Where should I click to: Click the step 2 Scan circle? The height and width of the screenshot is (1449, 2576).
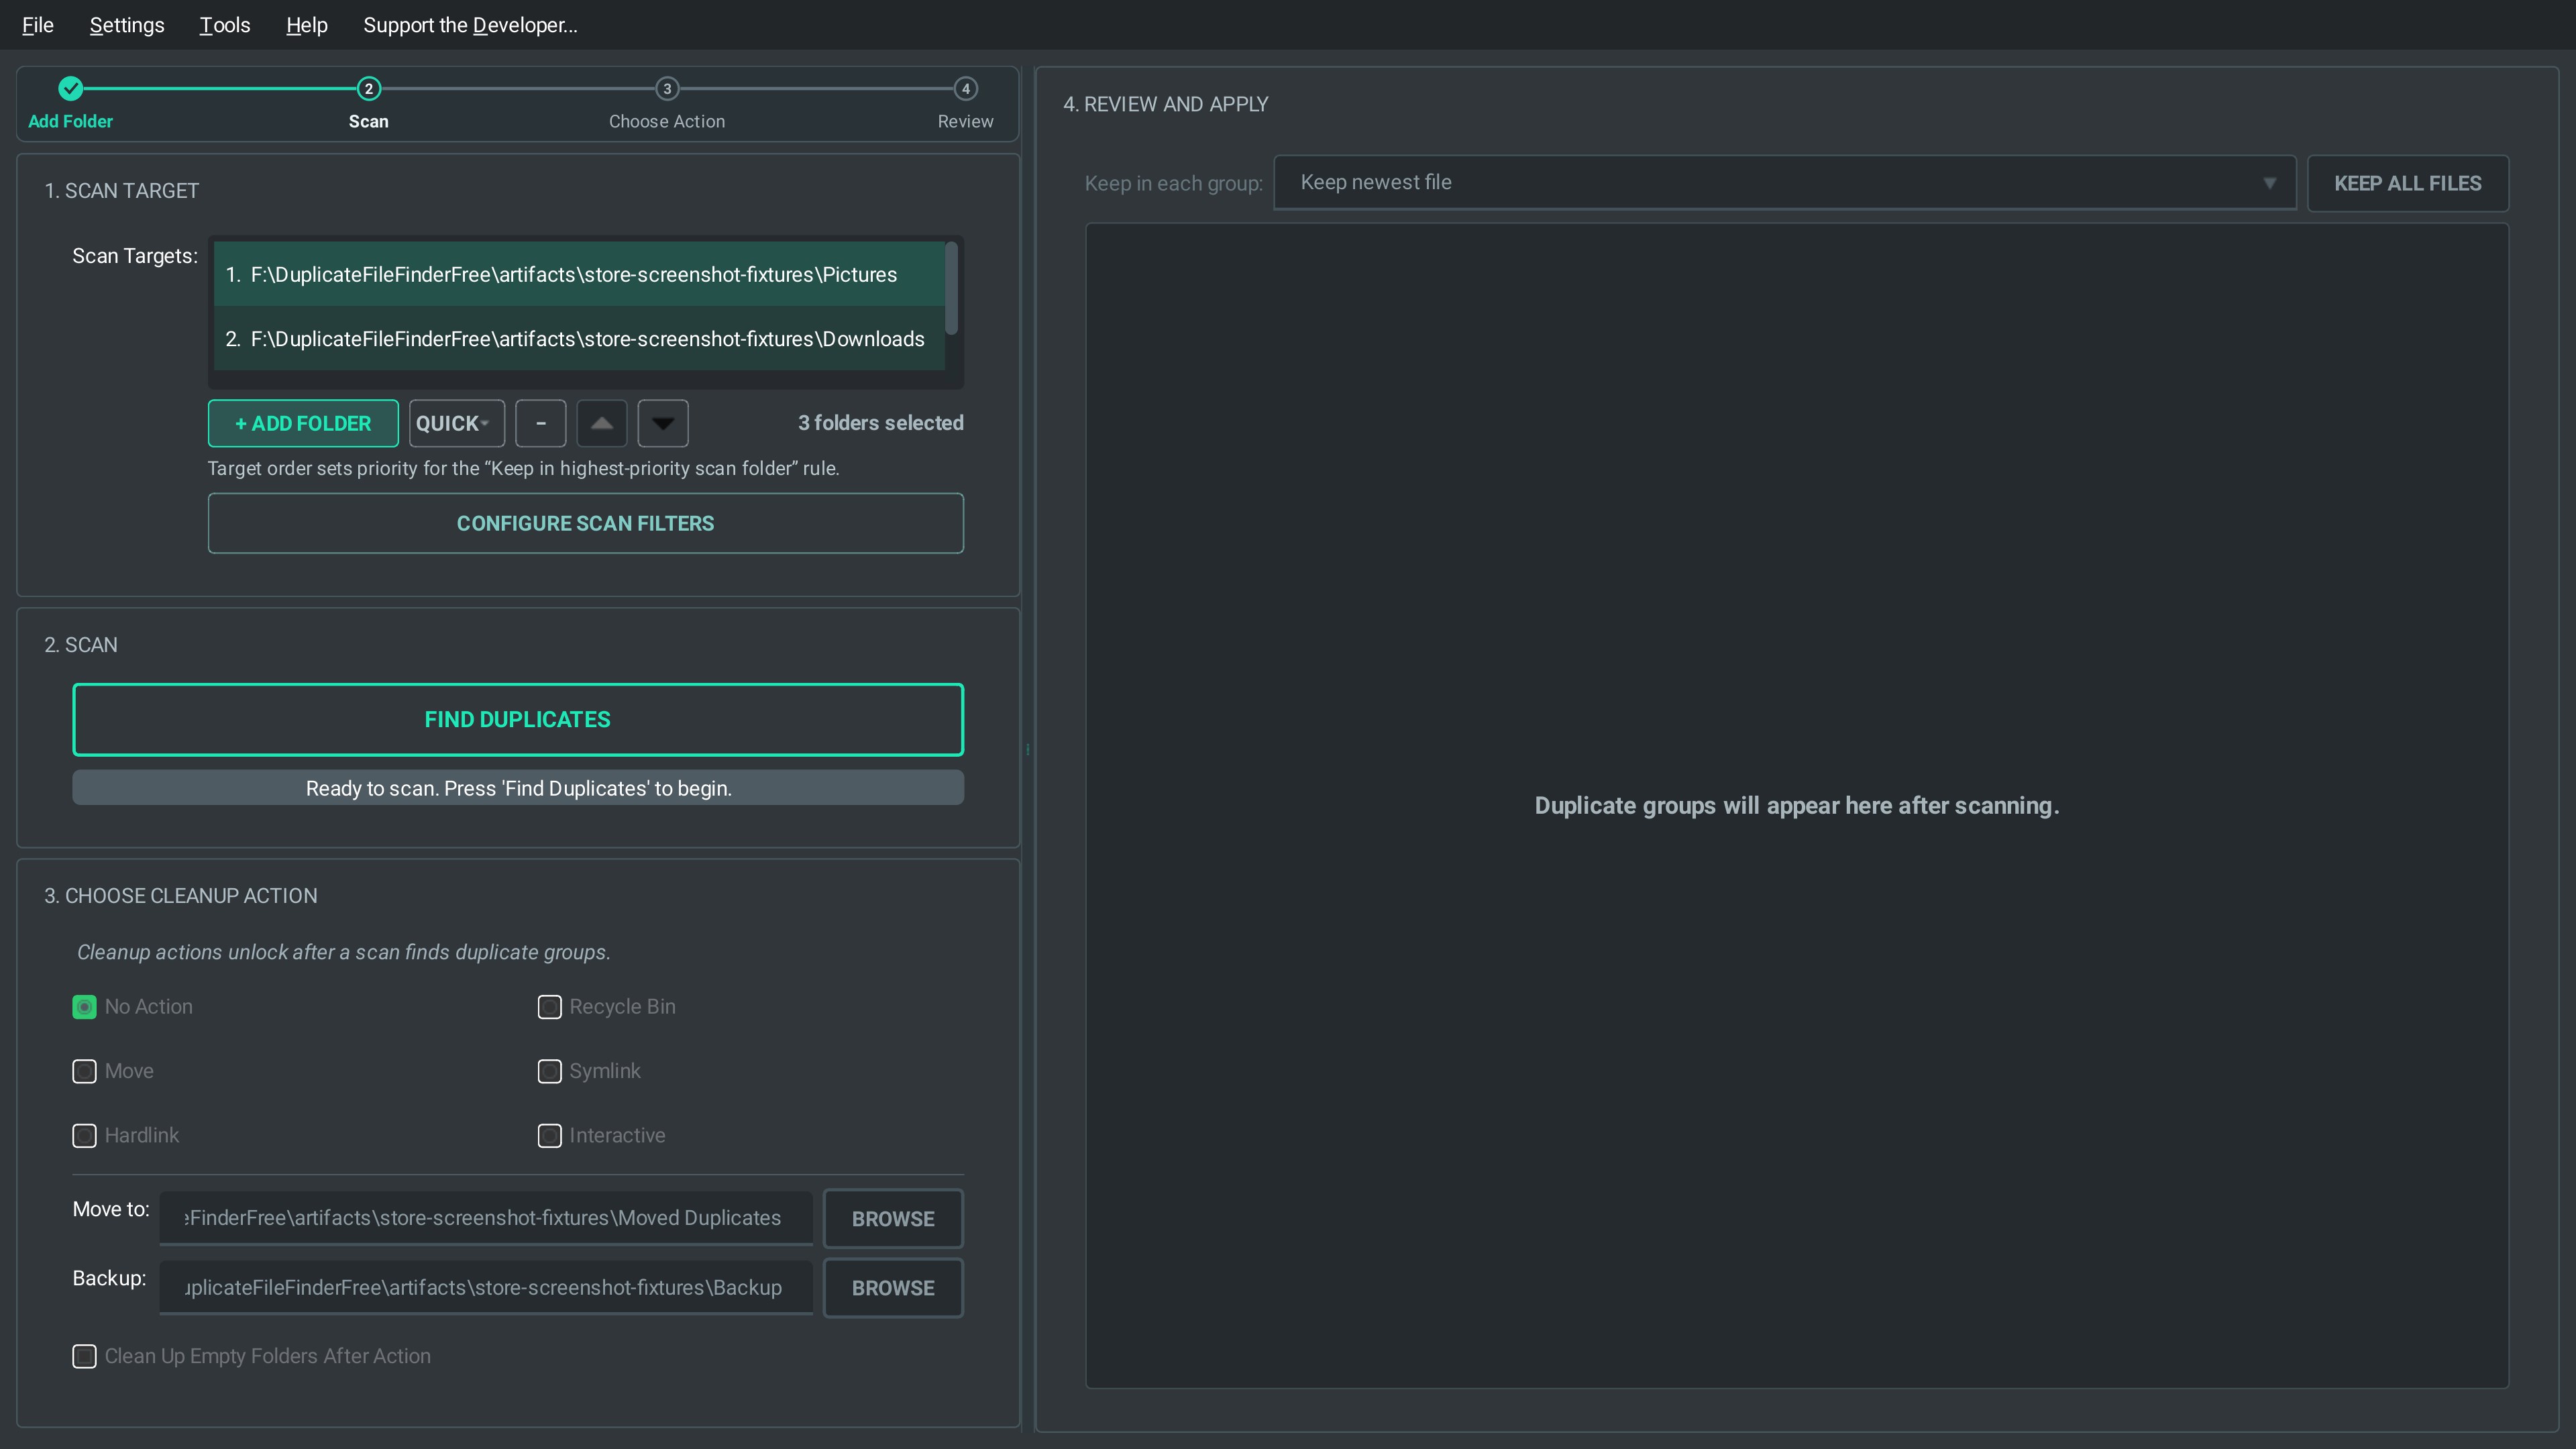coord(368,88)
